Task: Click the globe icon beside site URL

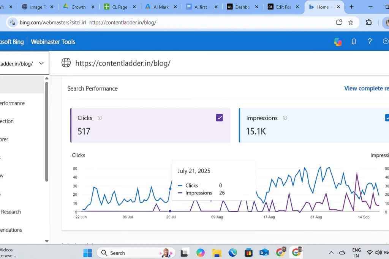Action: coord(66,63)
